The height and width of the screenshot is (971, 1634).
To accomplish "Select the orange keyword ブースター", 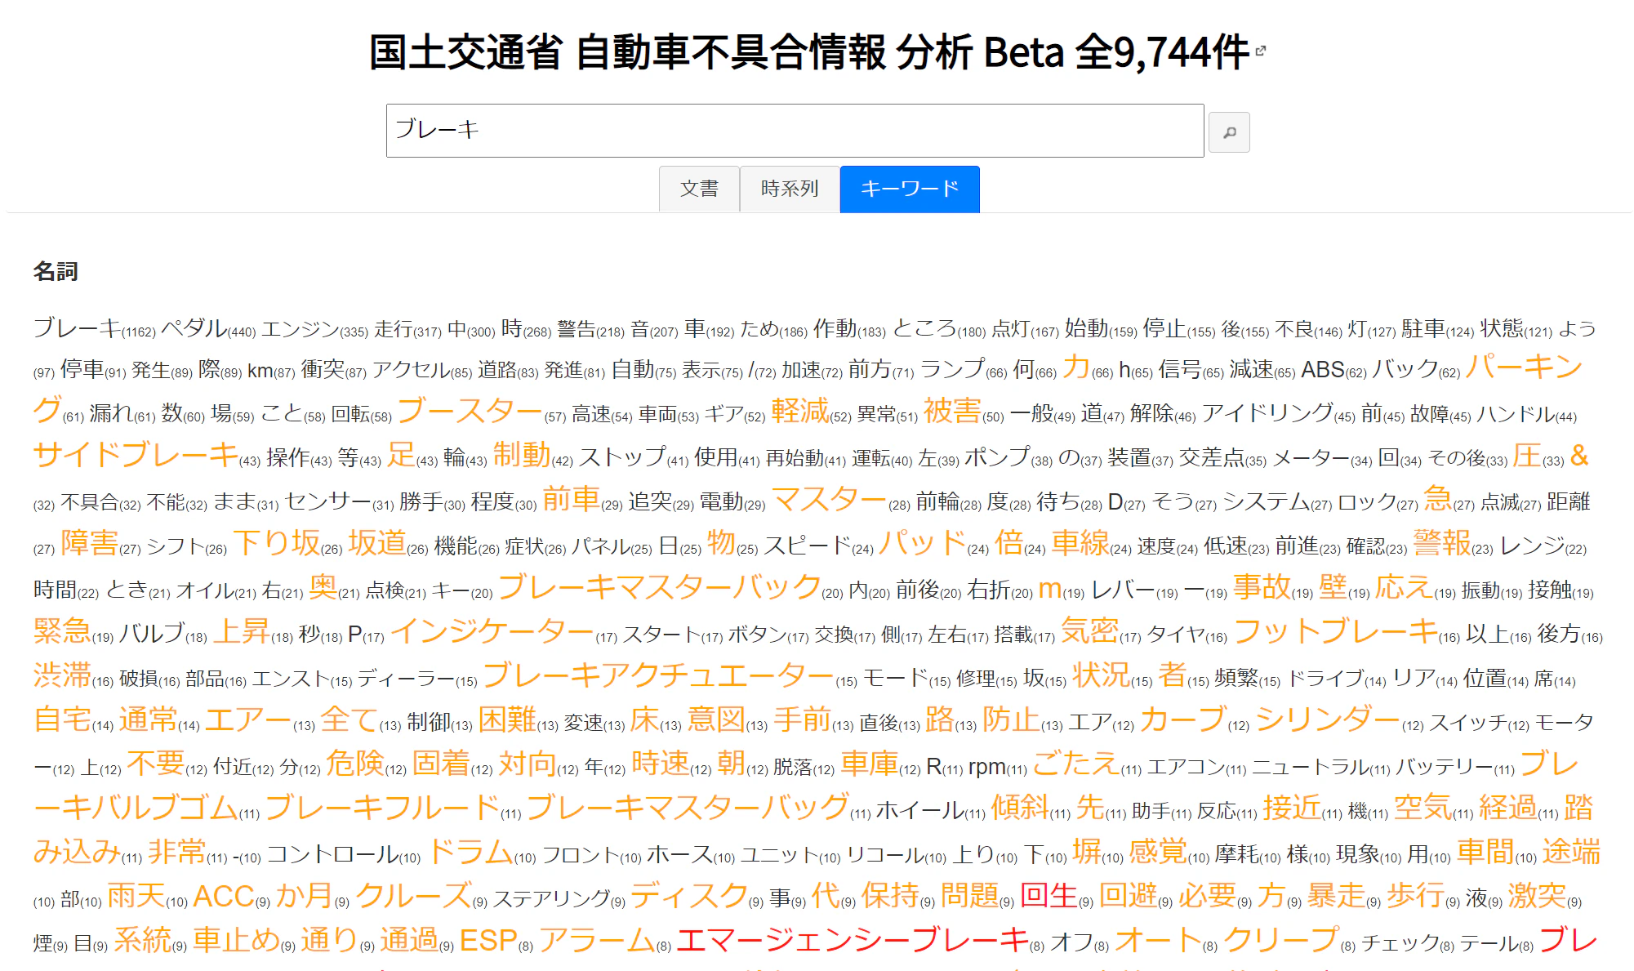I will pos(470,410).
